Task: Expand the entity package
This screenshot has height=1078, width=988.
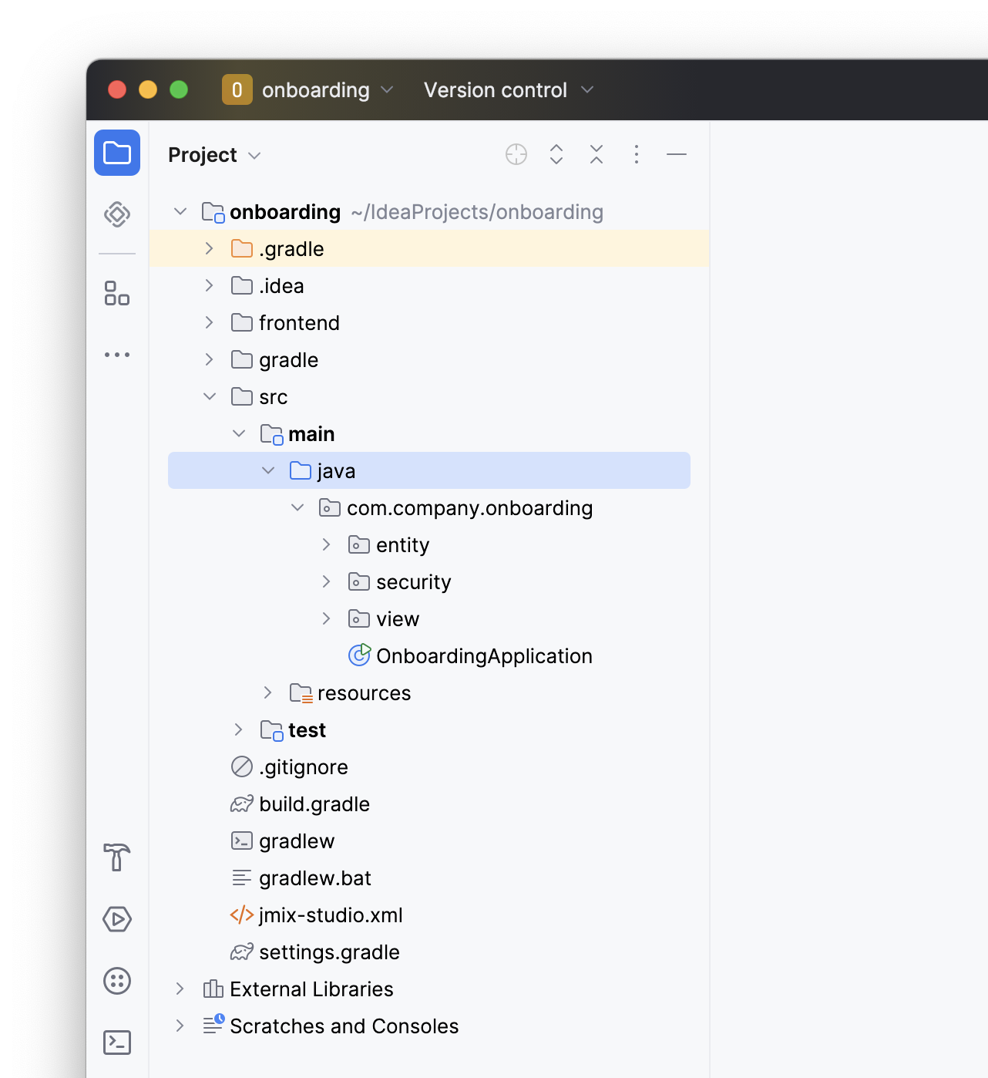Action: click(326, 545)
